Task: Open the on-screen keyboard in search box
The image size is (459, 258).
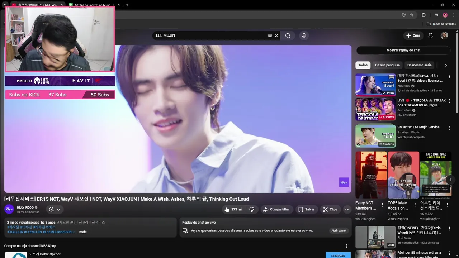Action: [x=270, y=35]
